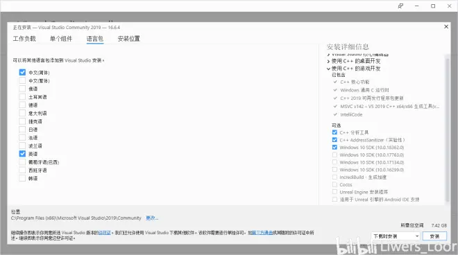The width and height of the screenshot is (458, 255).
Task: Click the C++ 核心功能 included item
Action: tap(355, 82)
